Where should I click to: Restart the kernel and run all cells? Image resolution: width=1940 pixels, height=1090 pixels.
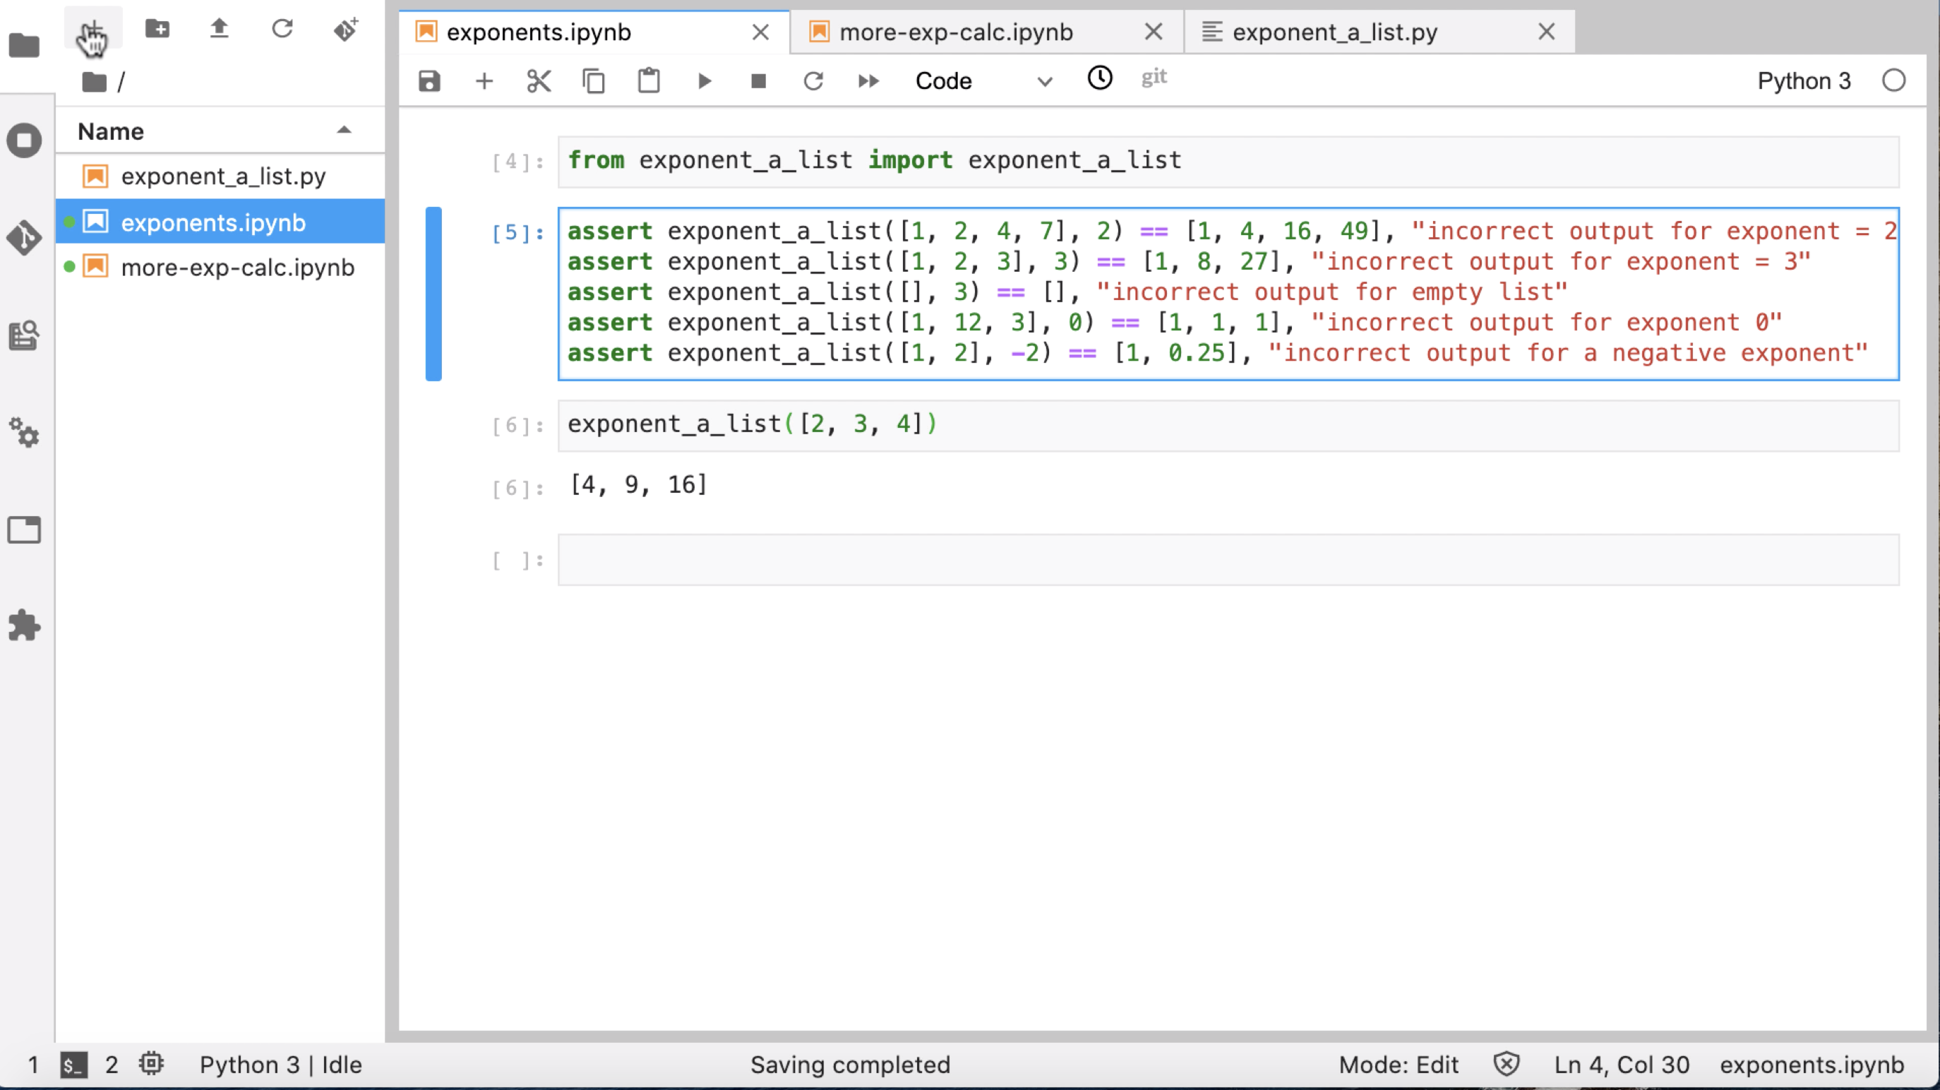[x=868, y=80]
